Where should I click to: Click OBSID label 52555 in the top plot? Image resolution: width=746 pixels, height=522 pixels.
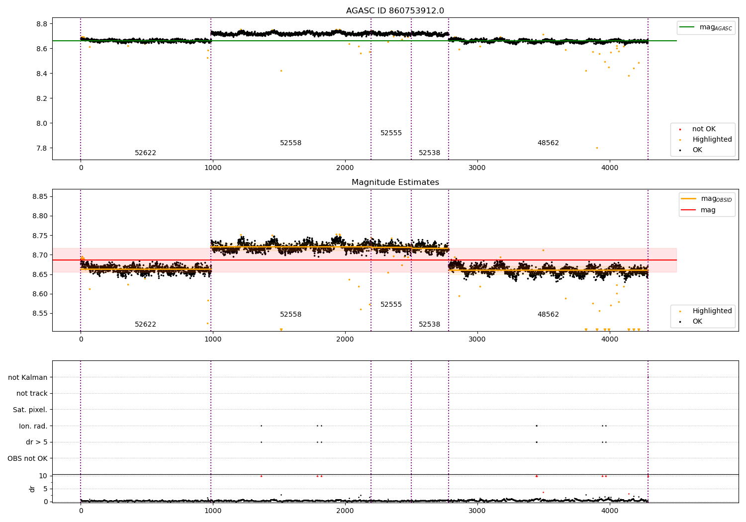tap(391, 133)
